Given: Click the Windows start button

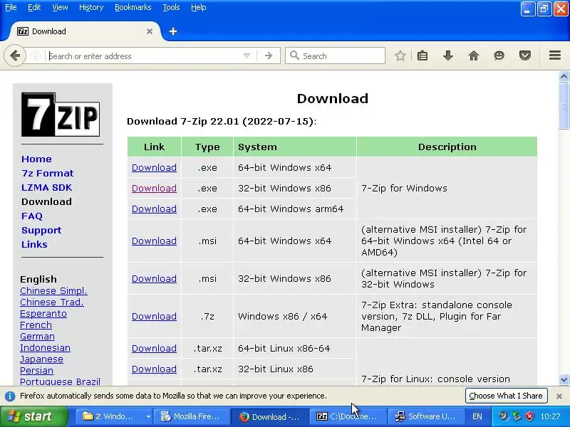Looking at the screenshot, I should pyautogui.click(x=33, y=416).
